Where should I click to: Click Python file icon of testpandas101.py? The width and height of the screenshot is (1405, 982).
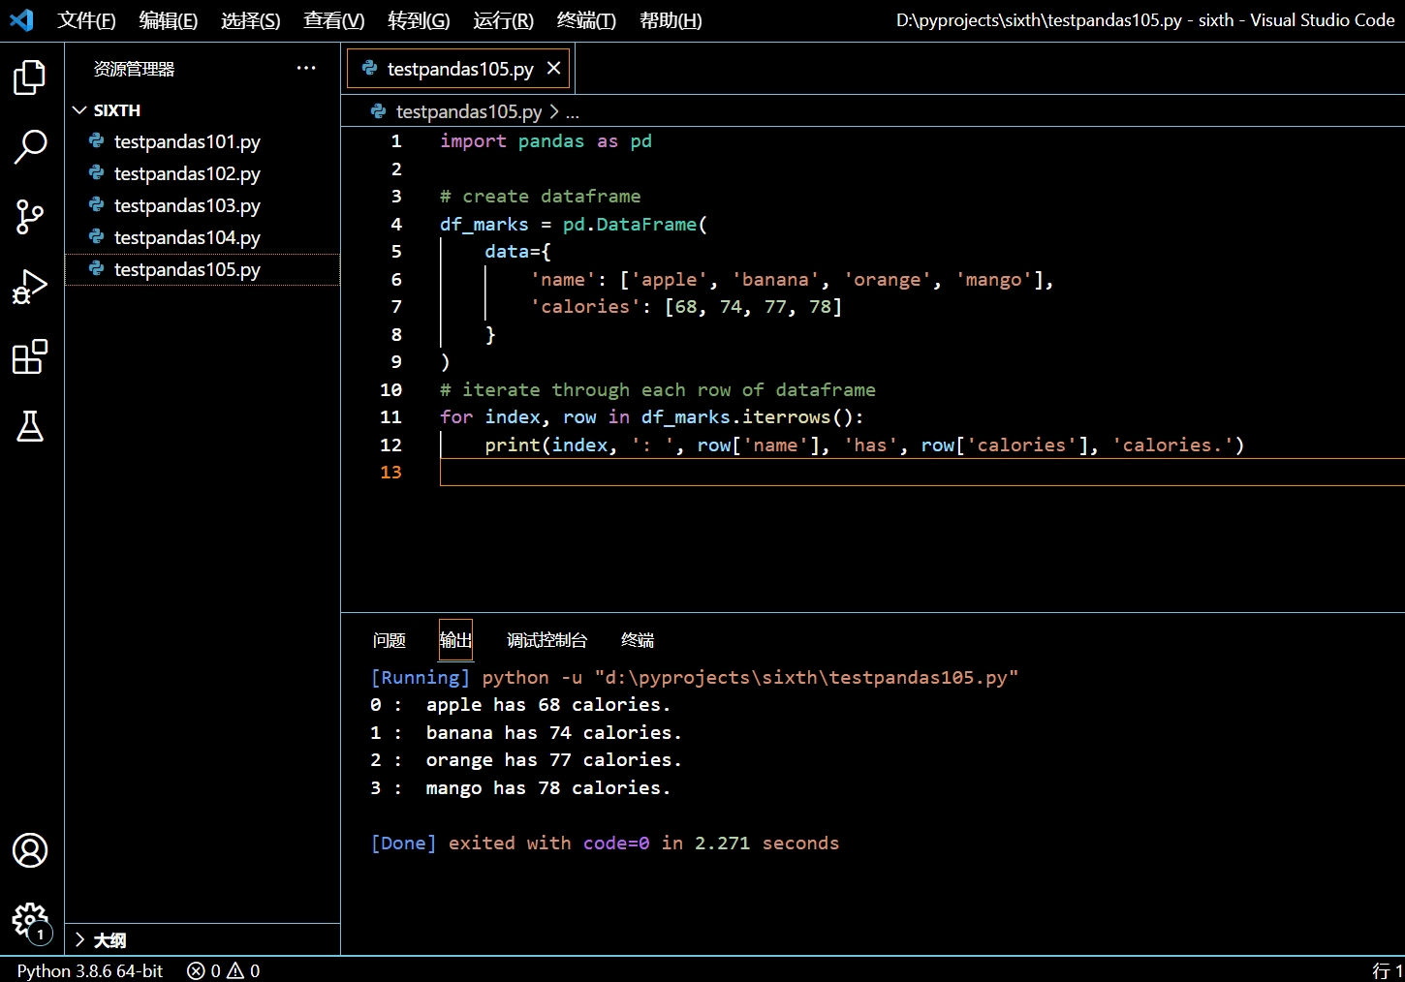(x=97, y=141)
